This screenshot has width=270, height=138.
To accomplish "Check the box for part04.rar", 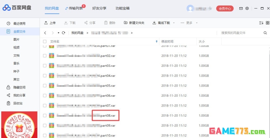I will coord(45,76).
